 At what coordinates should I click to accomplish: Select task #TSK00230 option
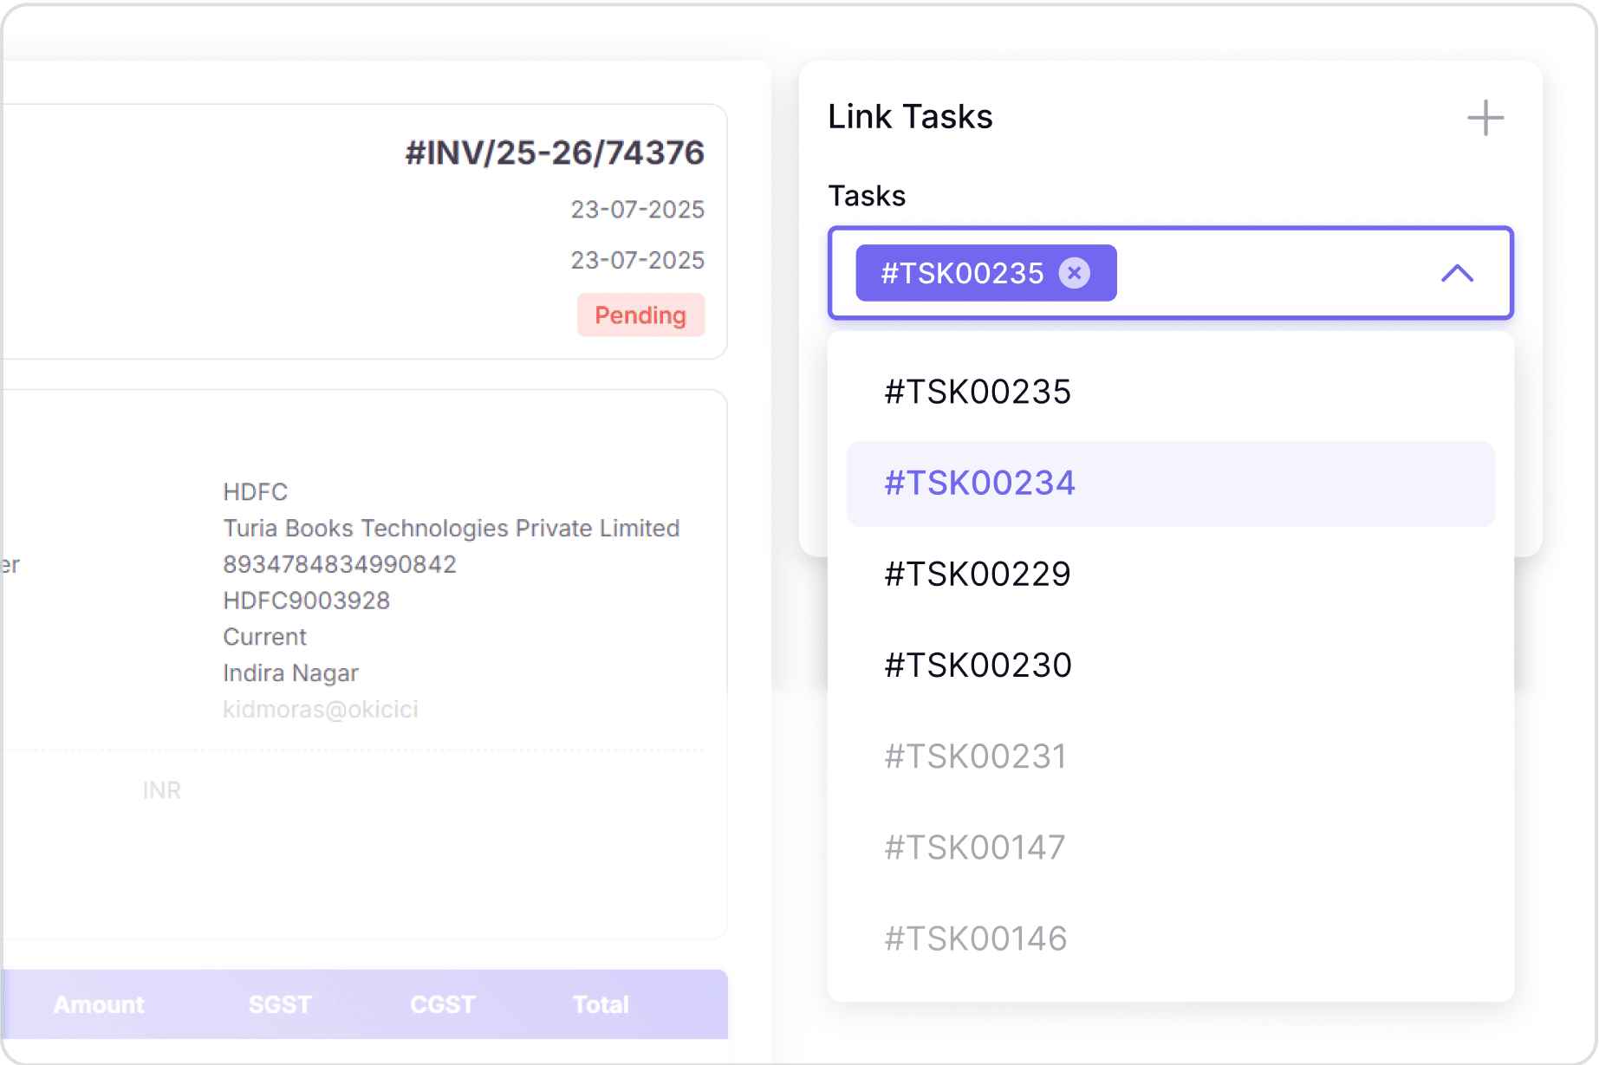[978, 665]
